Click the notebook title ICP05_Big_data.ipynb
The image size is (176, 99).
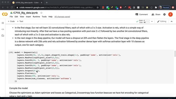[26, 13]
